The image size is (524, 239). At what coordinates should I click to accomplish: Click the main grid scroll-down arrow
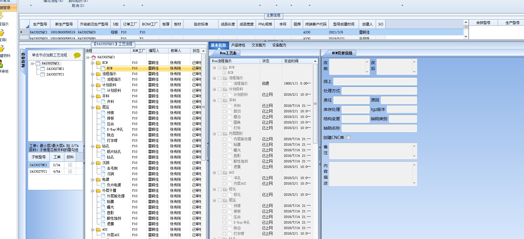point(466,37)
